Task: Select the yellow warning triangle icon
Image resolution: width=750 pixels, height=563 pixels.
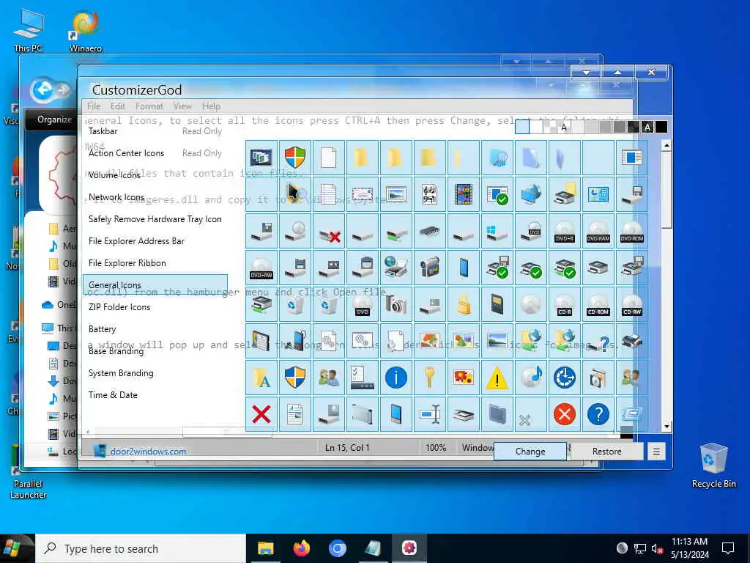Action: (x=497, y=378)
